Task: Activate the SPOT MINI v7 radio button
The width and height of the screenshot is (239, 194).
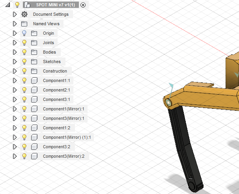Action: click(x=83, y=5)
